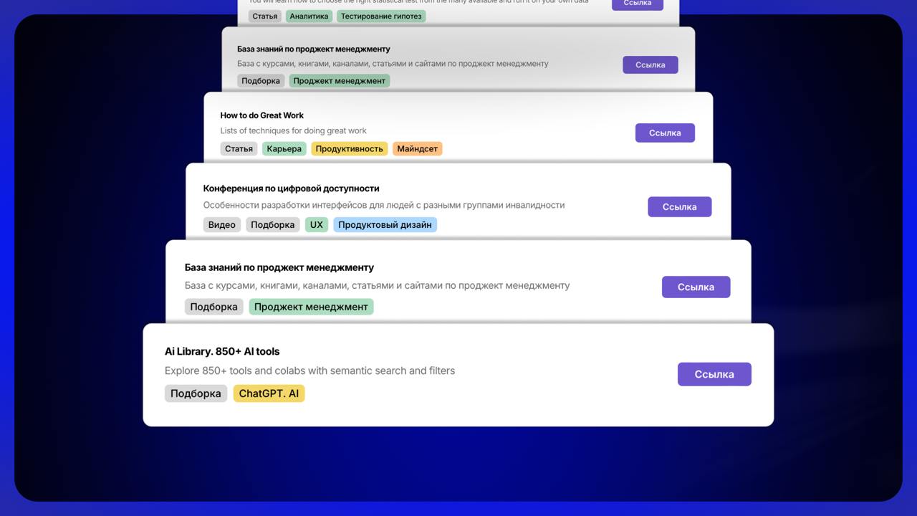Select the Тестирование гипотез tag
This screenshot has height=516, width=917.
tap(380, 16)
